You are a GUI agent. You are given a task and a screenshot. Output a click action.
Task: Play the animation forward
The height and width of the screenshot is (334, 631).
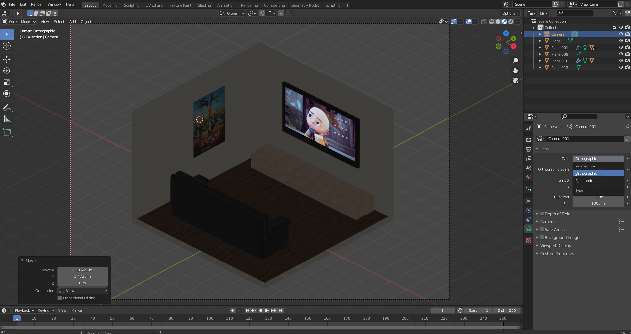[x=267, y=310]
